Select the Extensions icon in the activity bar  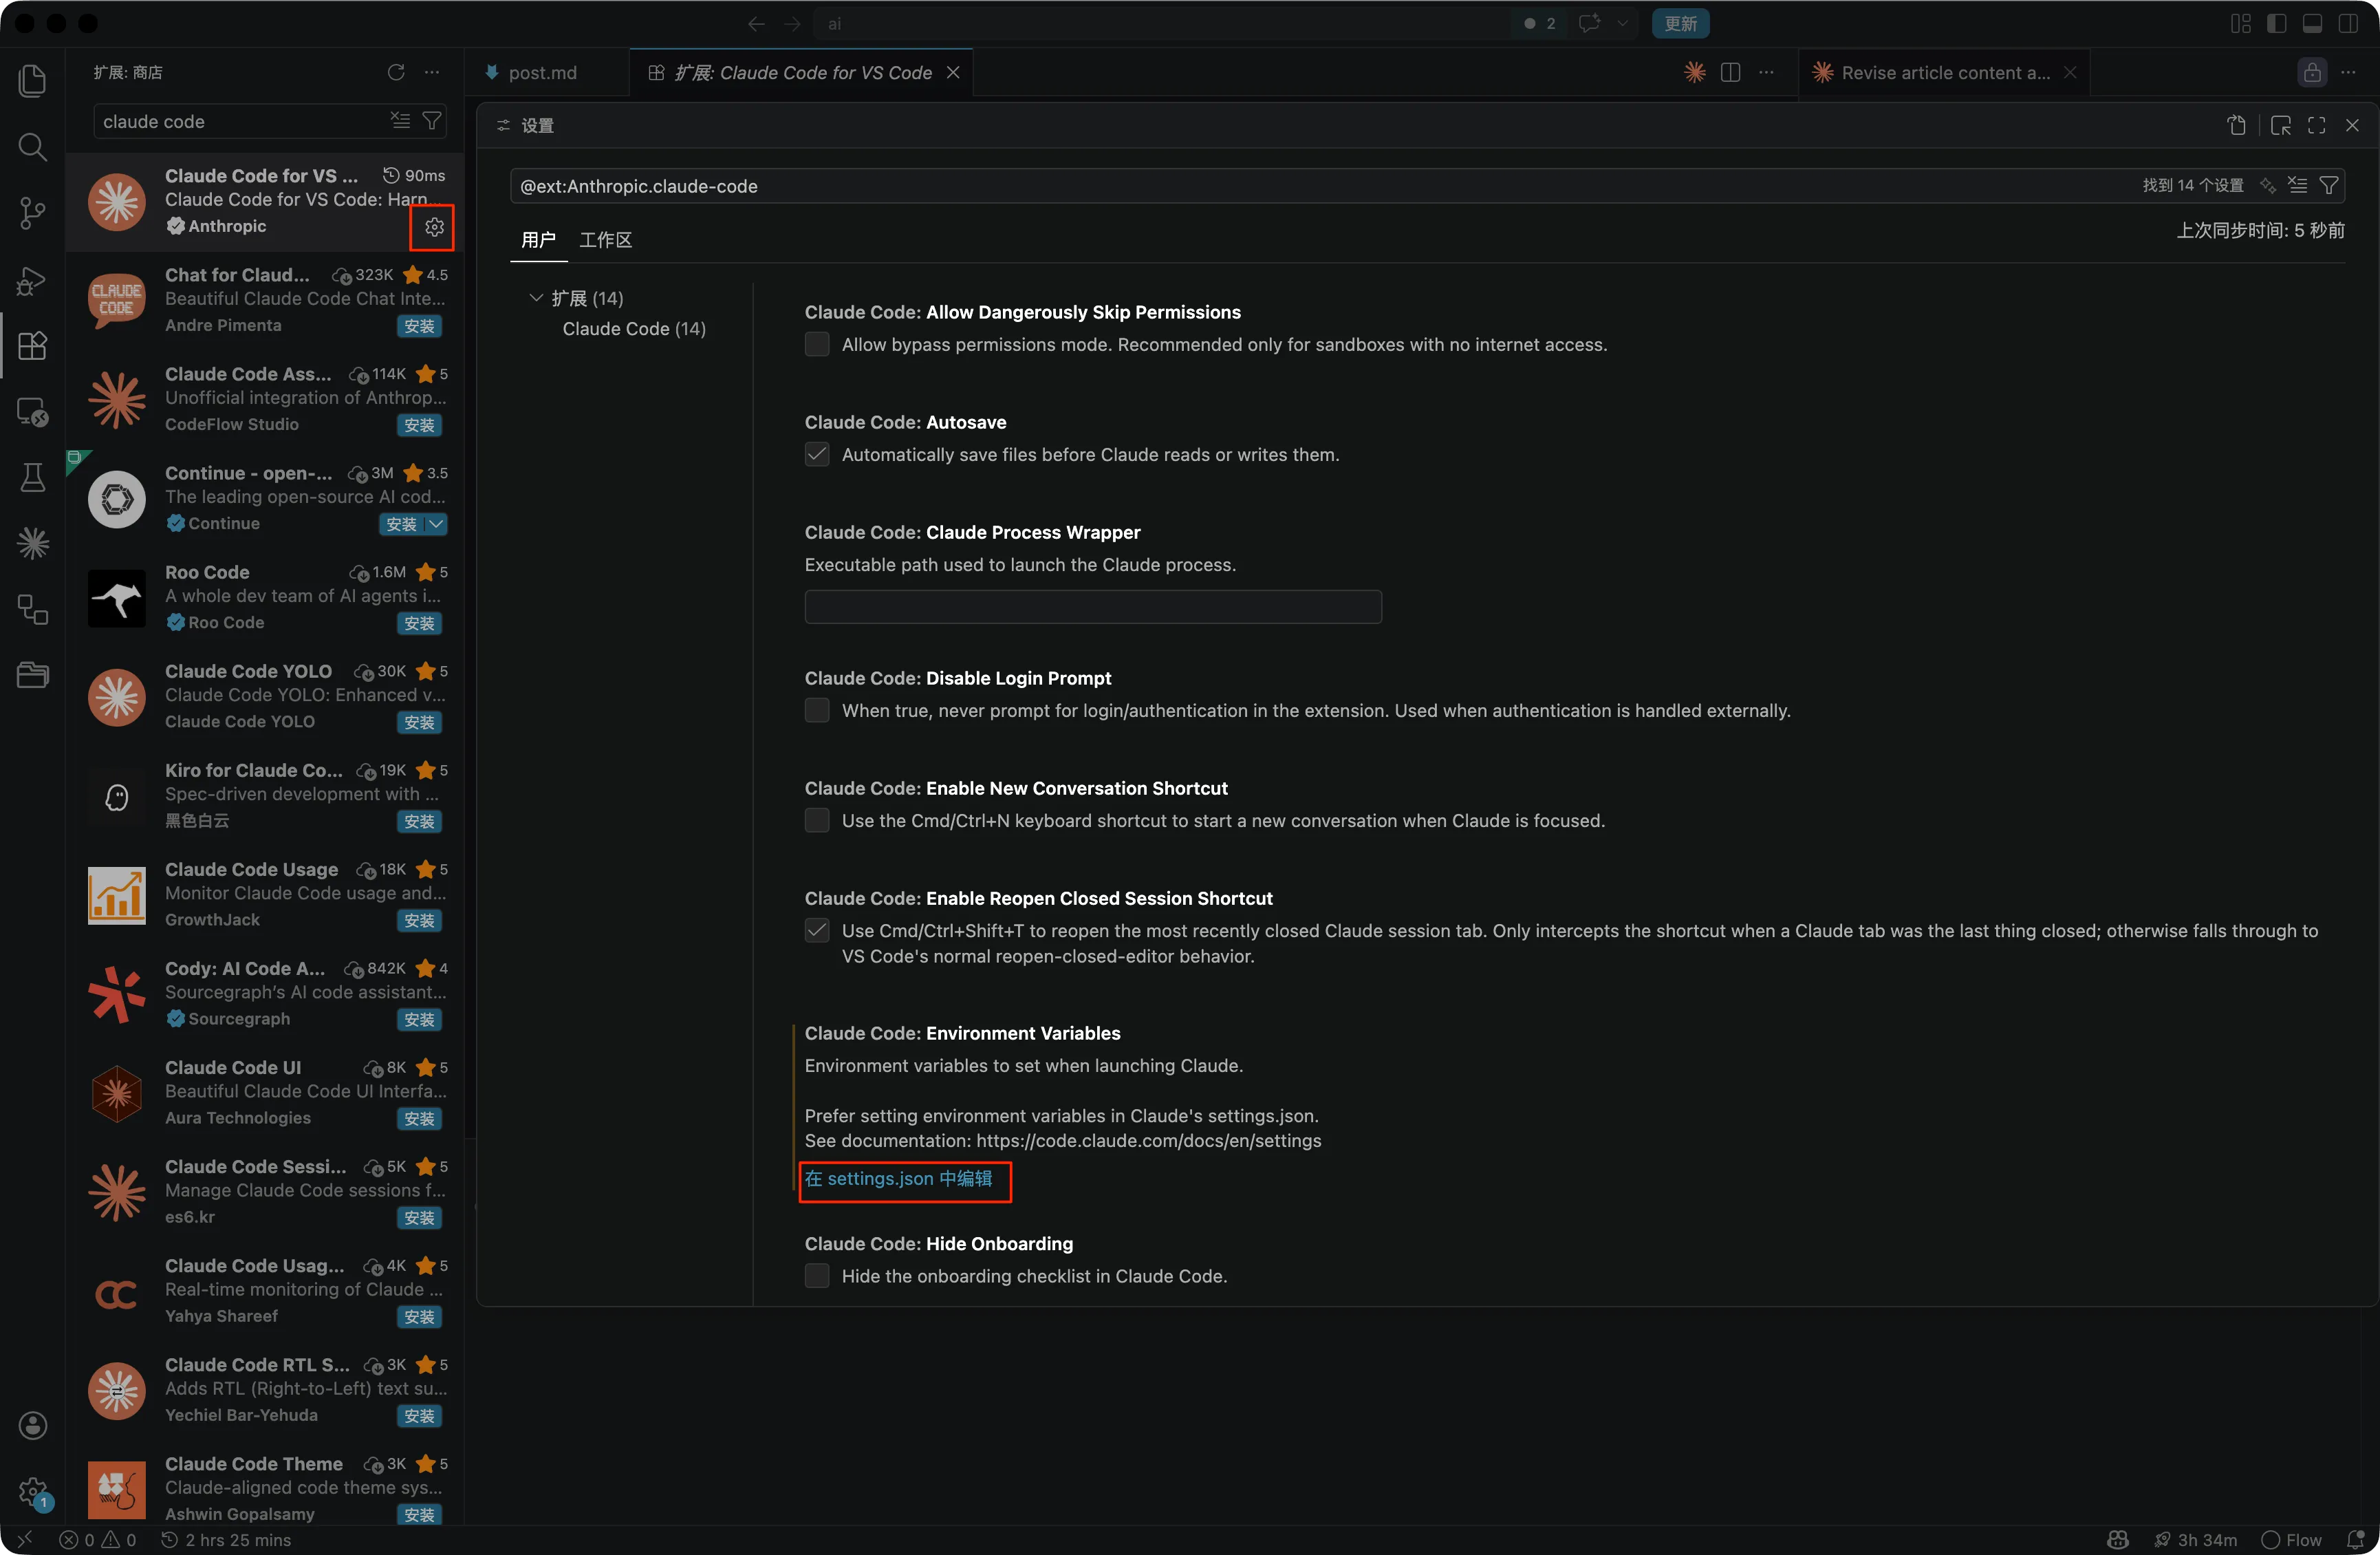[32, 346]
